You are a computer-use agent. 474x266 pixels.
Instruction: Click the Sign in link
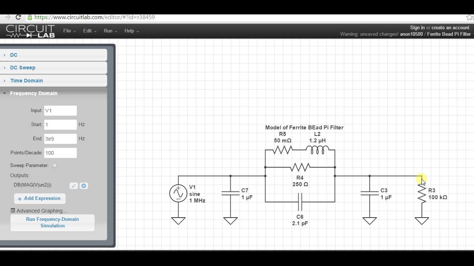tap(417, 28)
